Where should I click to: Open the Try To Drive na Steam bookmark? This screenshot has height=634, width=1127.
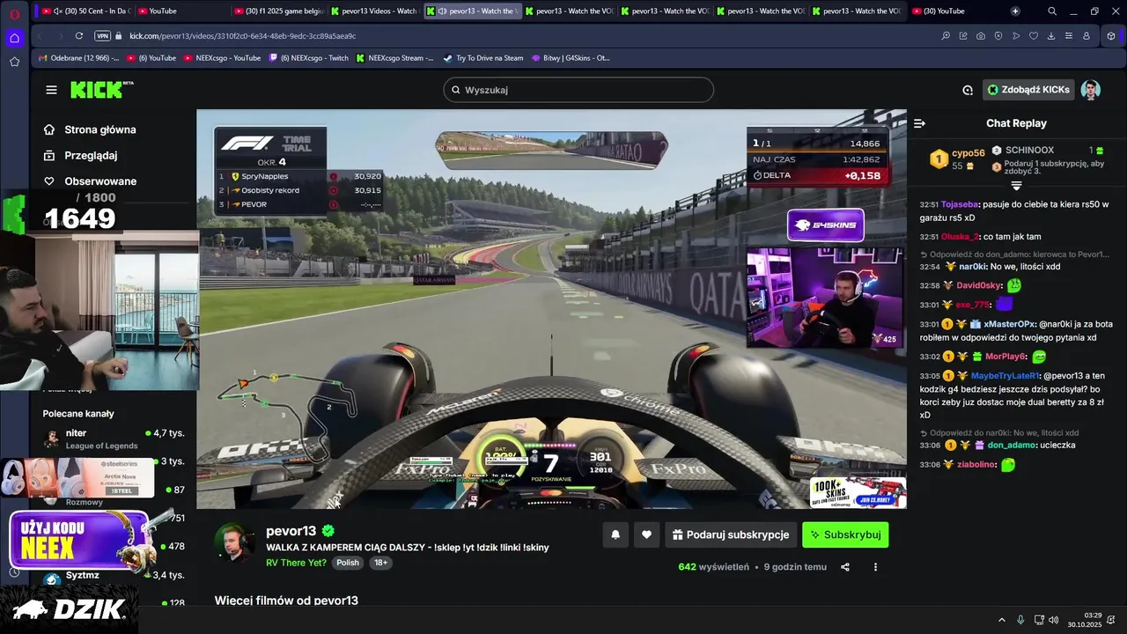tap(482, 58)
